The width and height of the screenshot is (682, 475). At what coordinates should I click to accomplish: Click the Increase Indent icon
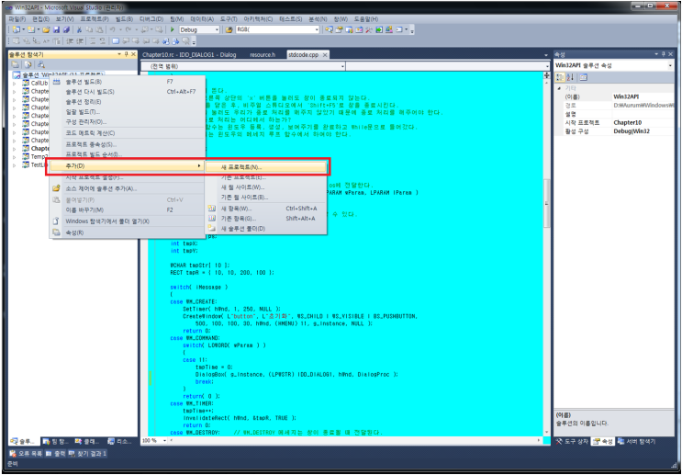(x=80, y=41)
